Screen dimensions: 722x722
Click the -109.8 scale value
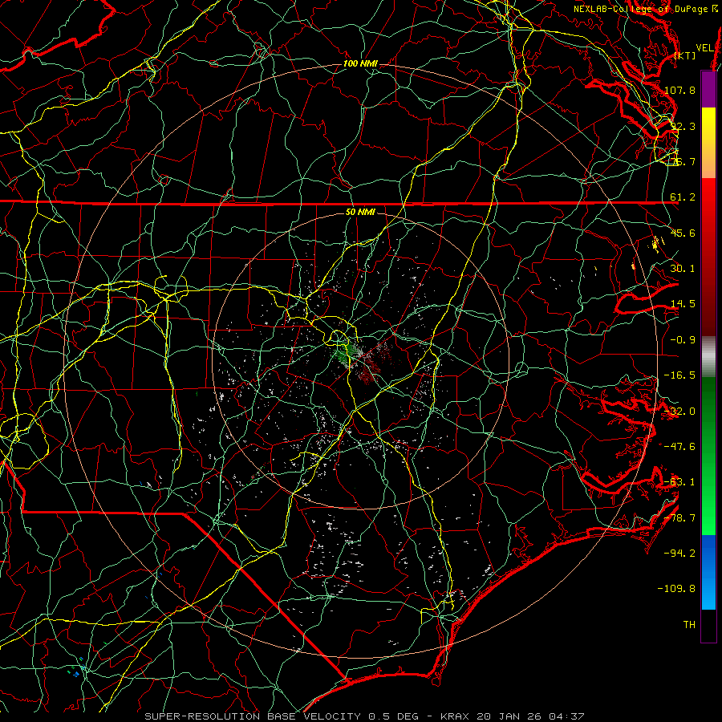tap(677, 589)
